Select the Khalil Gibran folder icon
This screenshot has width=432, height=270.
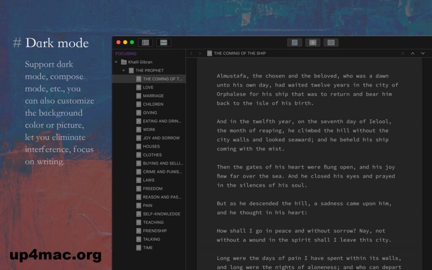coord(124,62)
